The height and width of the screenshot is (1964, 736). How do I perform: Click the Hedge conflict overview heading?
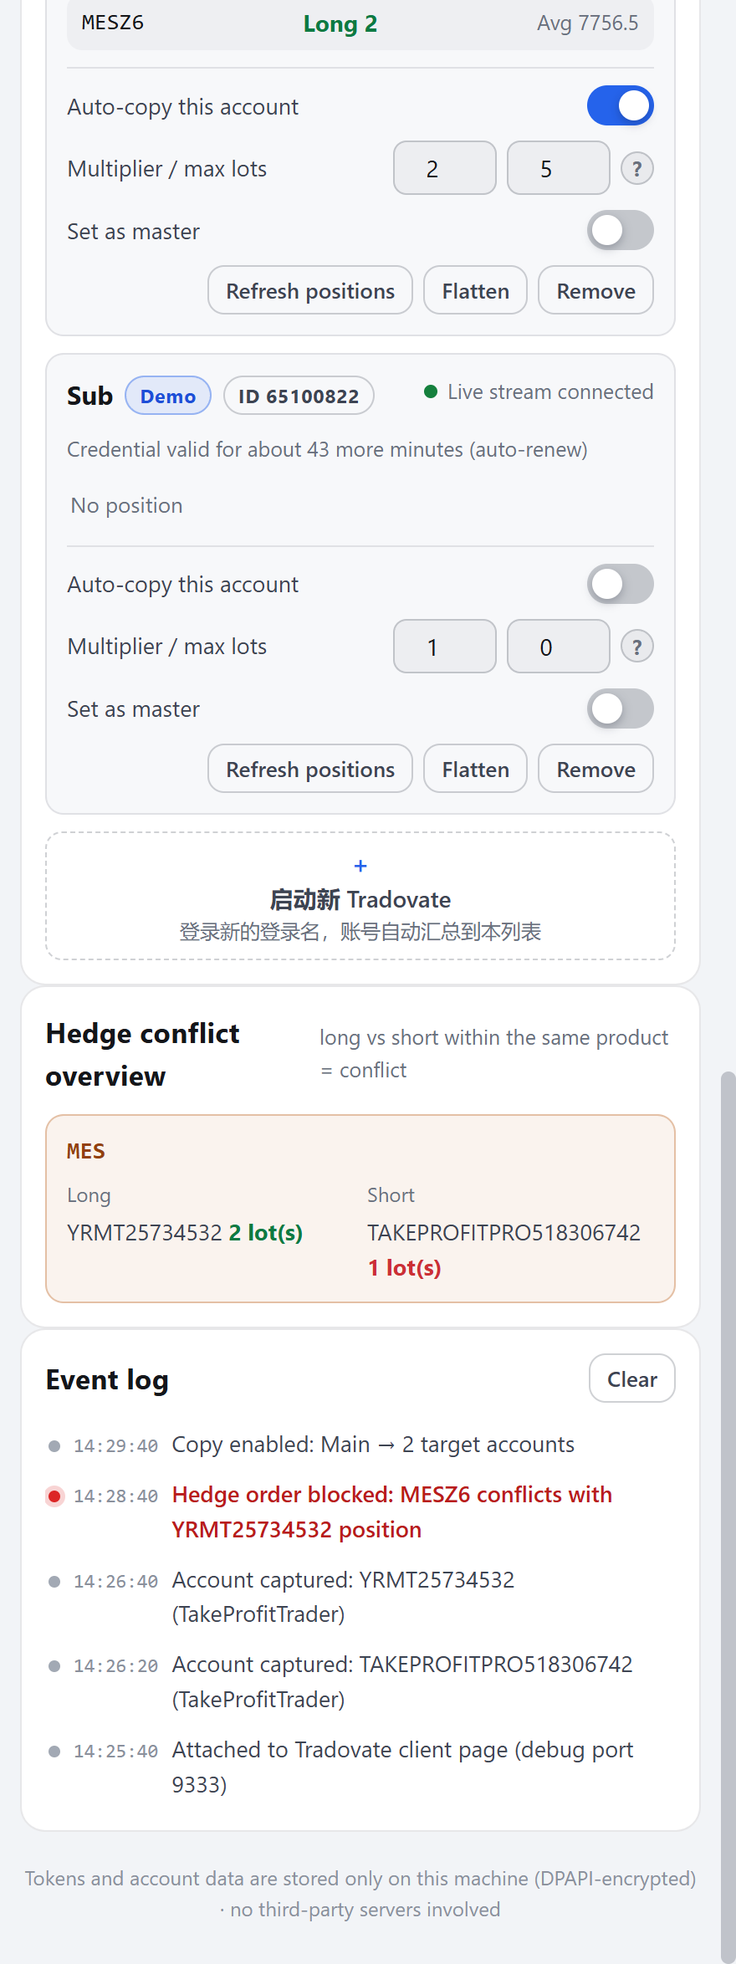coord(143,1055)
